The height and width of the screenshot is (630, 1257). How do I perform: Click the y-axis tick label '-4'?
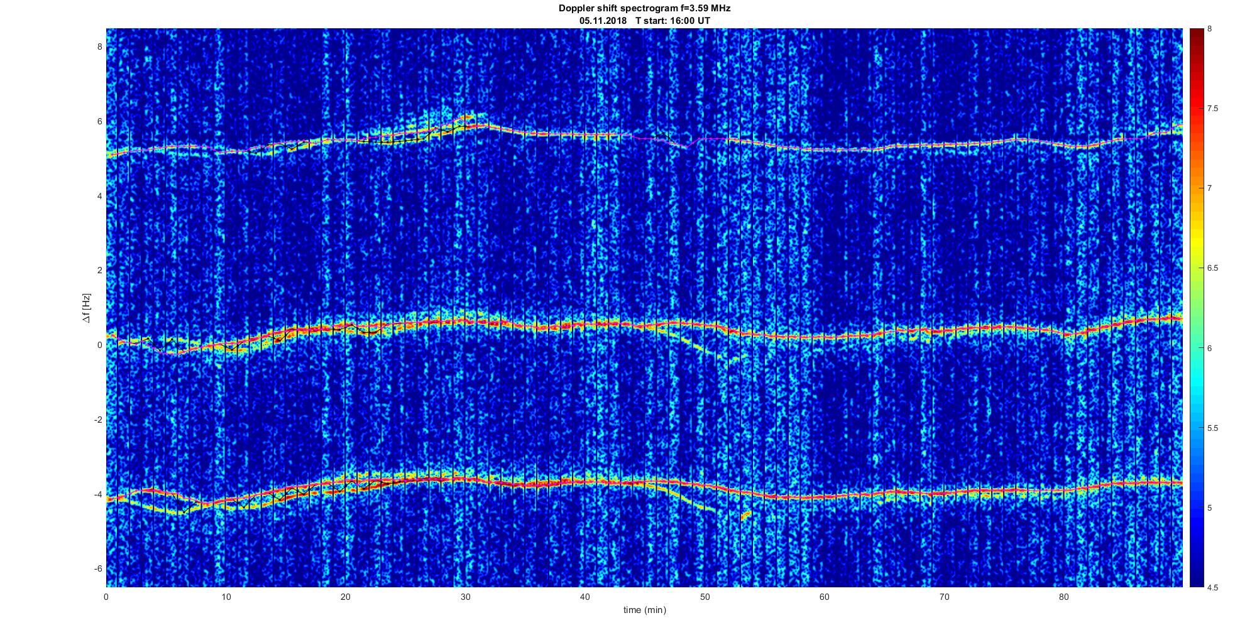[97, 494]
